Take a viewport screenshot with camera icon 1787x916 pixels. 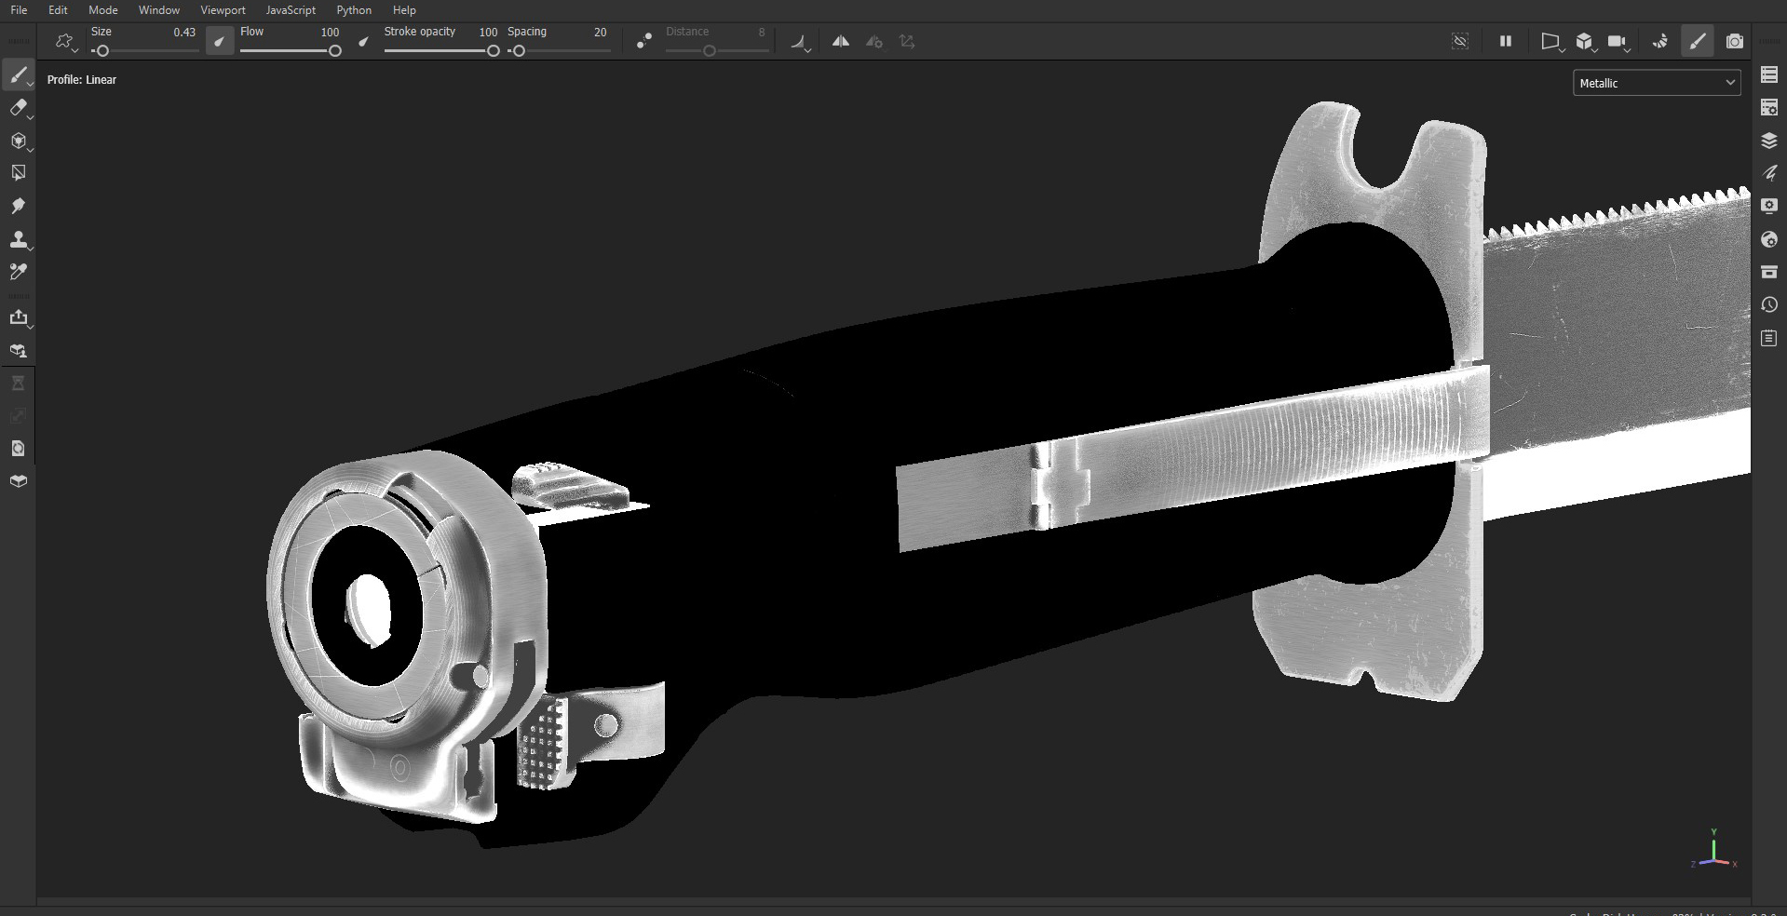click(x=1734, y=42)
